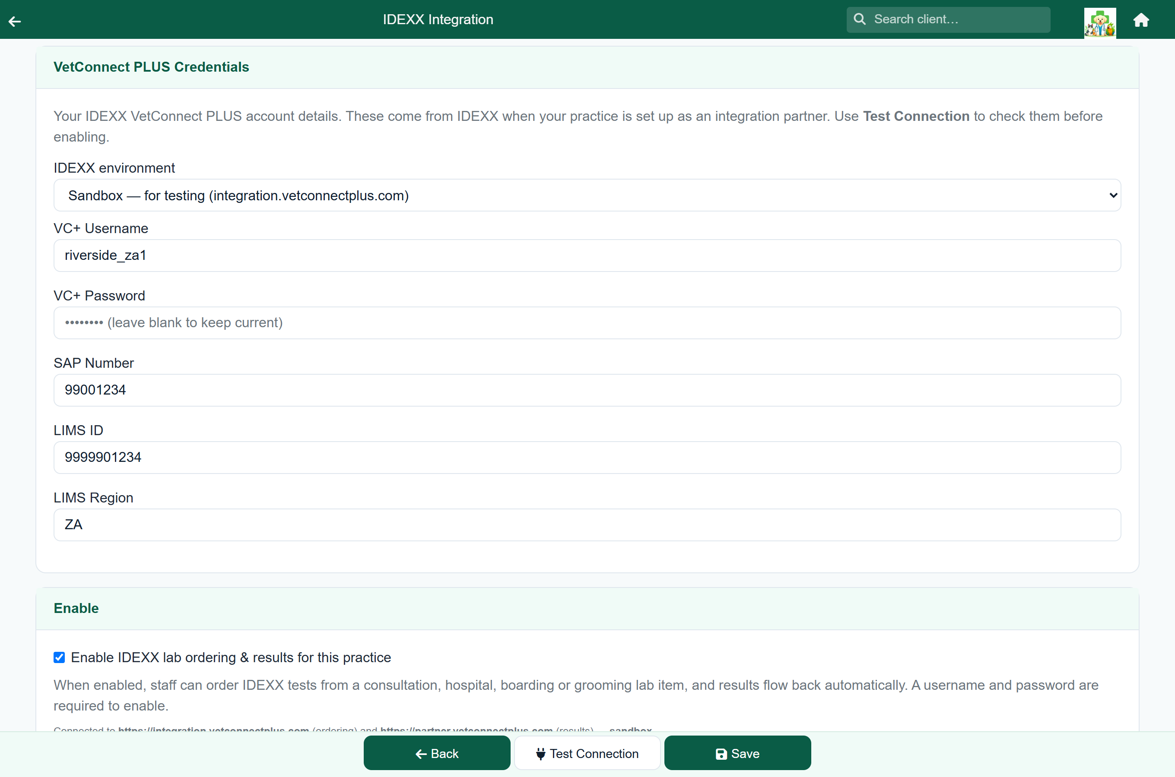The image size is (1175, 777).
Task: Click the VC+ Password label
Action: pos(99,295)
